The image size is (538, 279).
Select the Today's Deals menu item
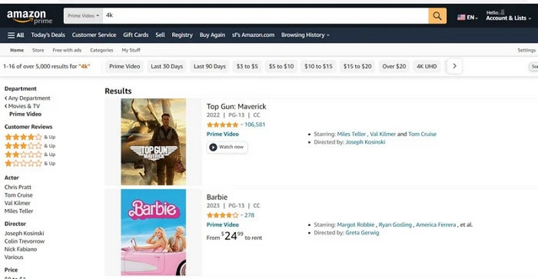coord(48,35)
